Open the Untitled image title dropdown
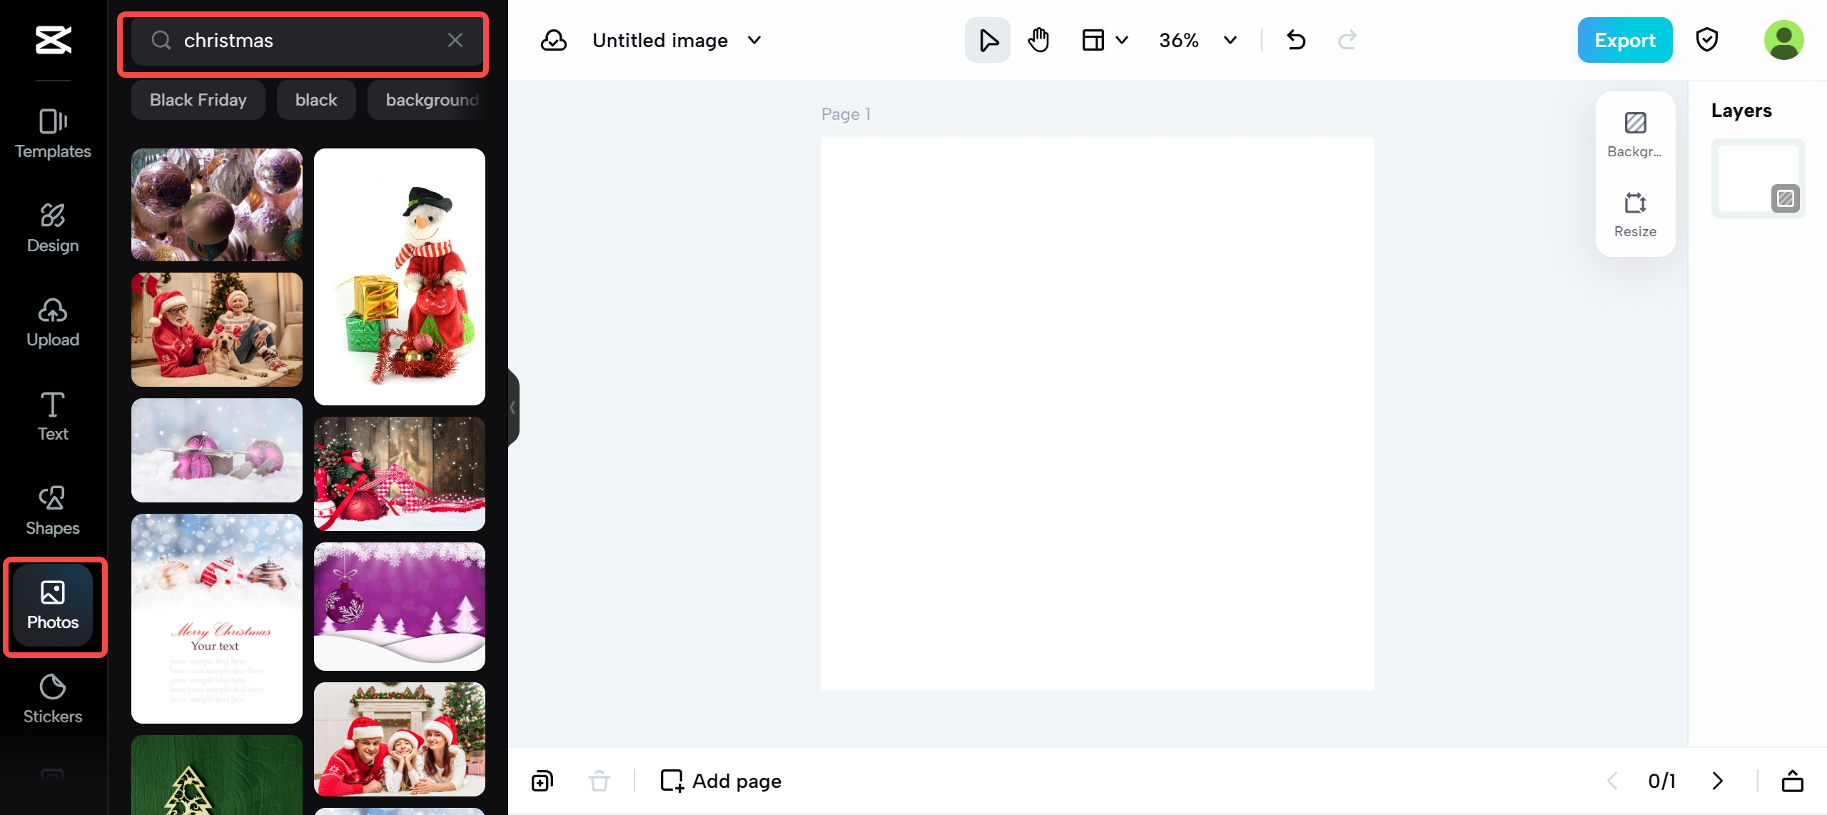This screenshot has height=815, width=1827. point(754,40)
